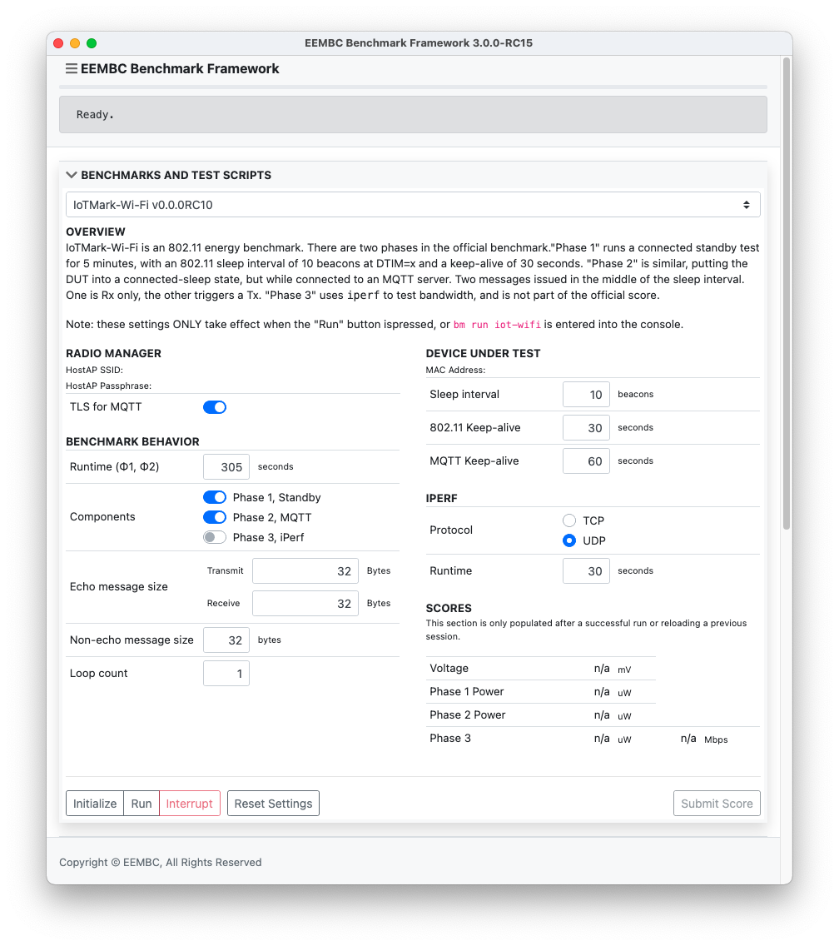This screenshot has width=839, height=946.
Task: Click the Non-echo message size field
Action: [226, 640]
